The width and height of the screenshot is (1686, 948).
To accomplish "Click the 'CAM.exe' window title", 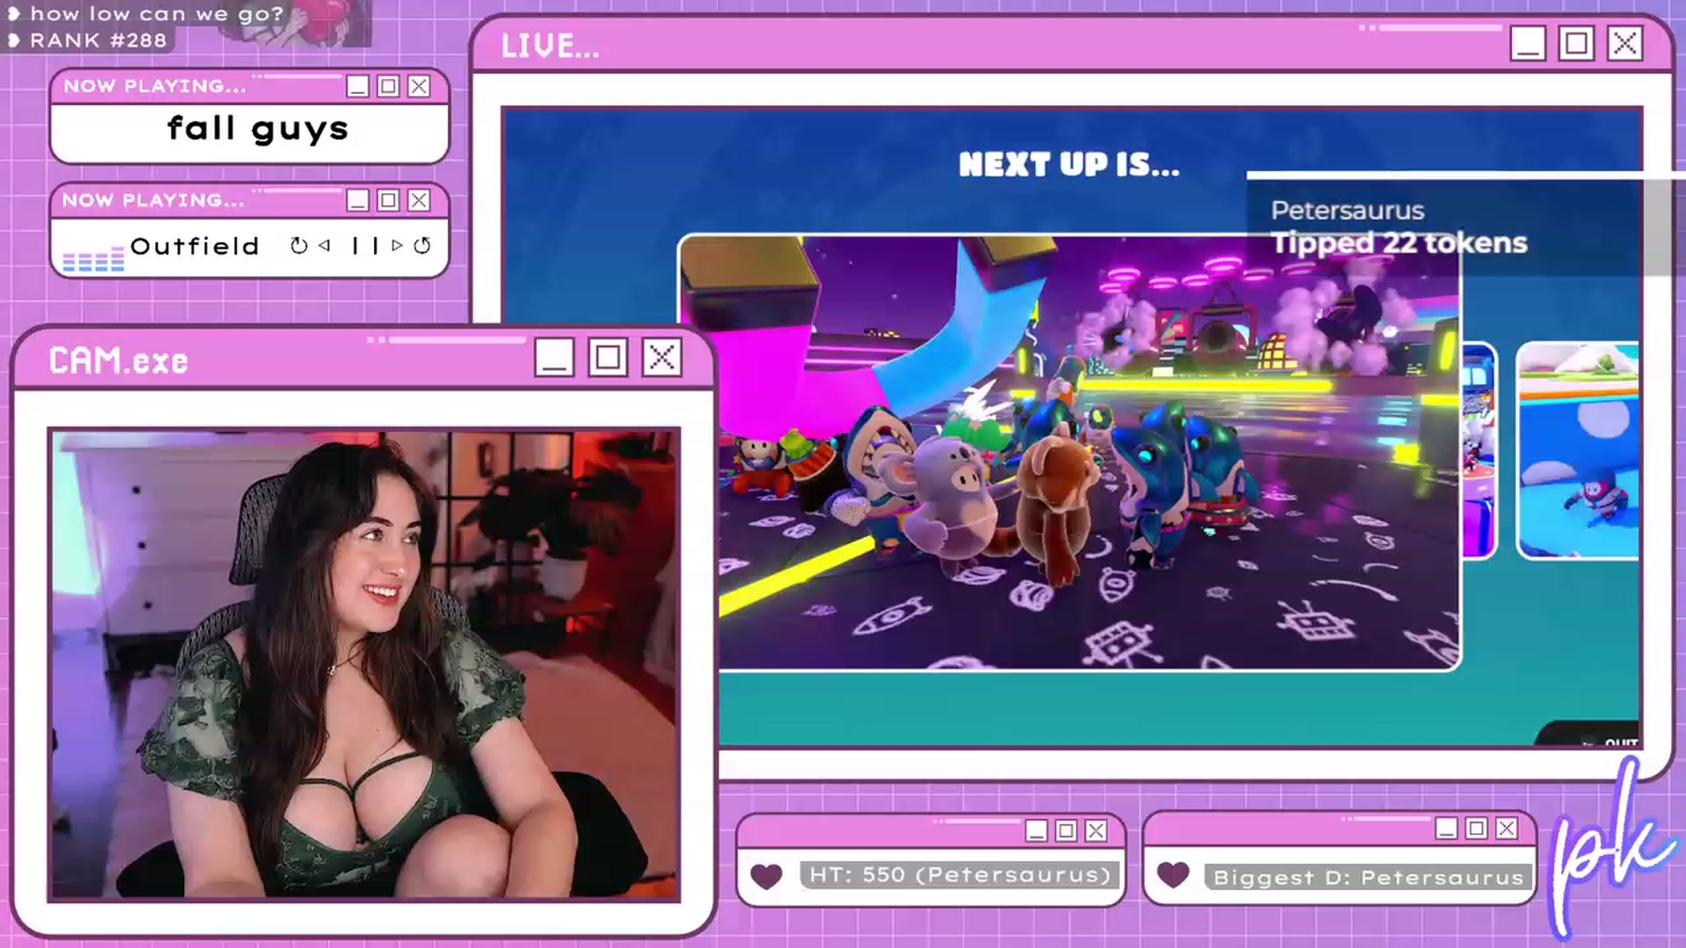I will click(x=118, y=361).
